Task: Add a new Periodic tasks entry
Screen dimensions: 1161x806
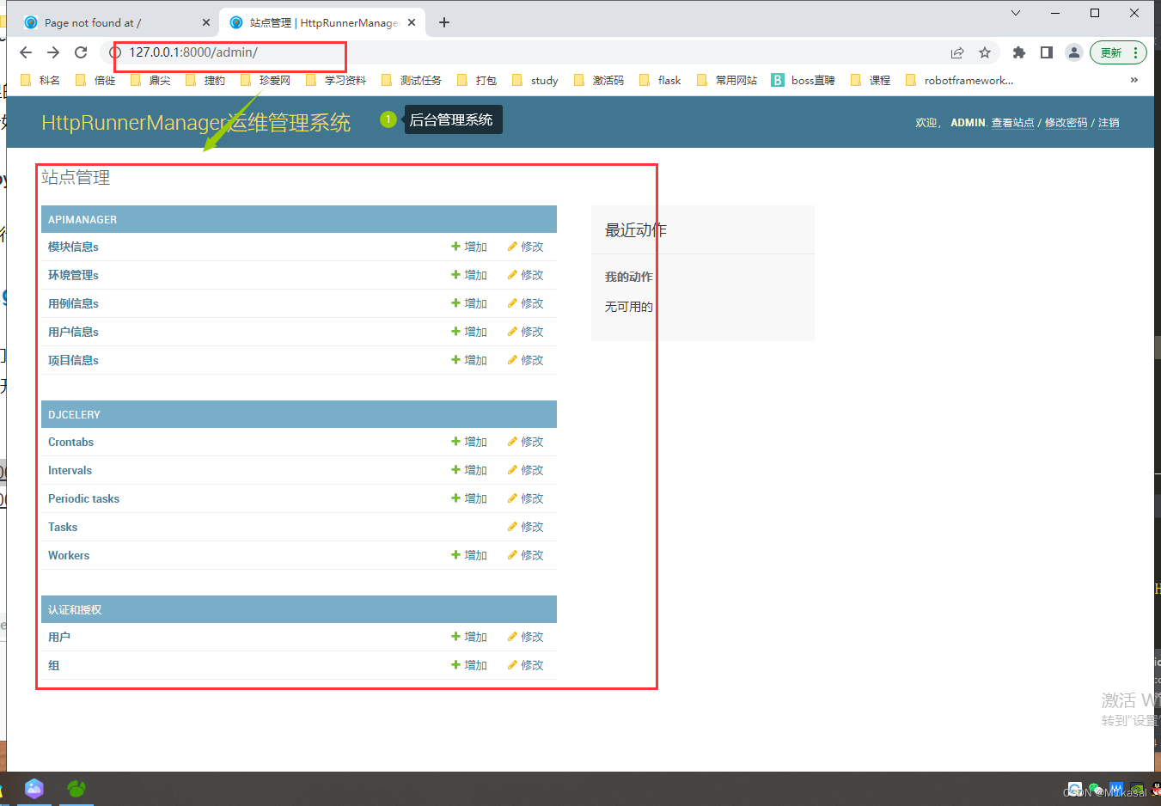Action: coord(469,498)
